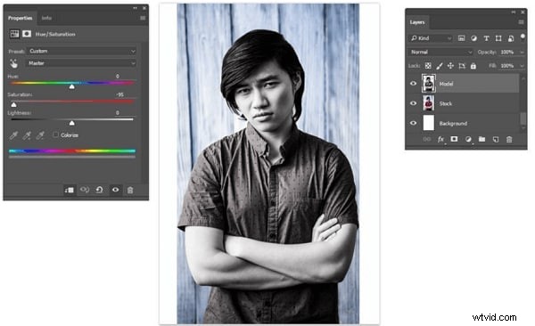Select the Model layer name
Viewport: 535px width, 326px height.
[447, 84]
